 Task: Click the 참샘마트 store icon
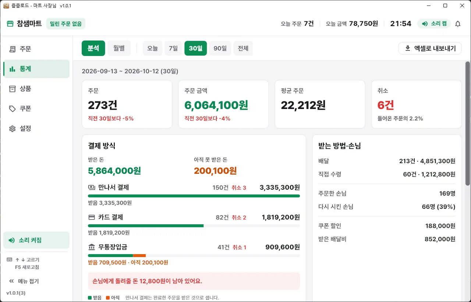10,24
